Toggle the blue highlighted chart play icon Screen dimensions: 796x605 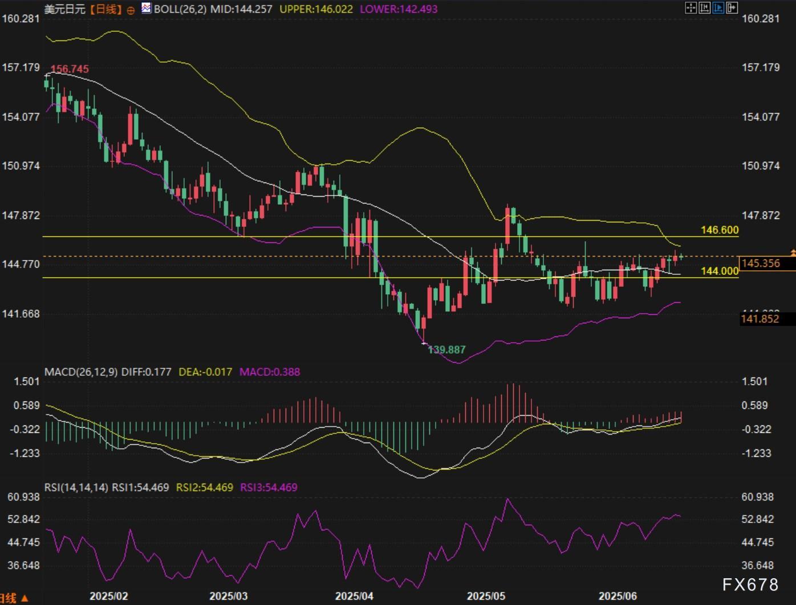(718, 8)
